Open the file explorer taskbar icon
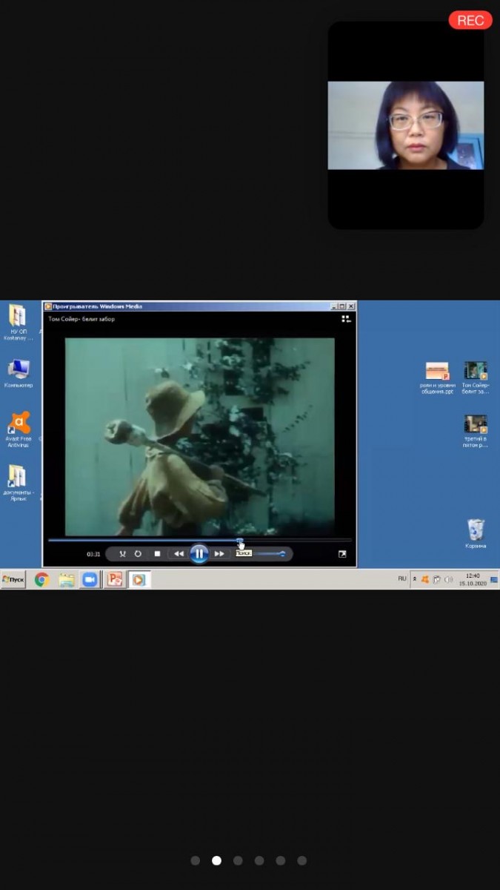This screenshot has width=500, height=890. coord(67,580)
